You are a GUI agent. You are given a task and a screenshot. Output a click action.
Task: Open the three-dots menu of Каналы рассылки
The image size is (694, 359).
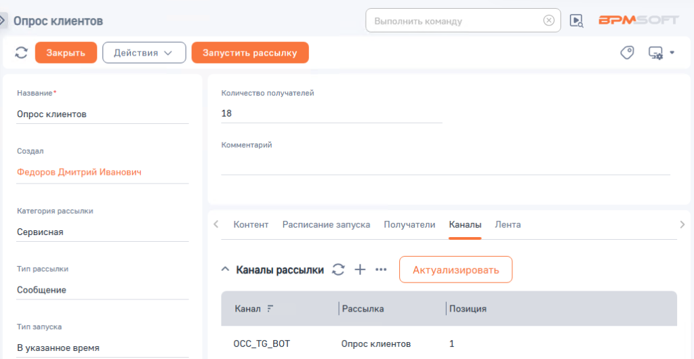click(x=381, y=270)
